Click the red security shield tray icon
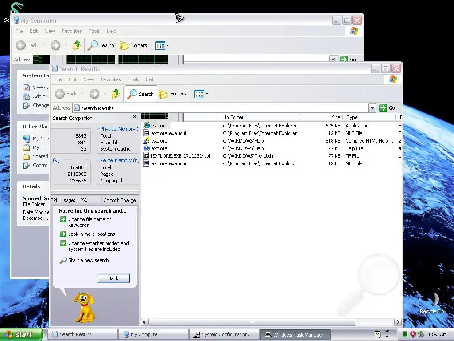This screenshot has height=341, width=454. coord(413,334)
